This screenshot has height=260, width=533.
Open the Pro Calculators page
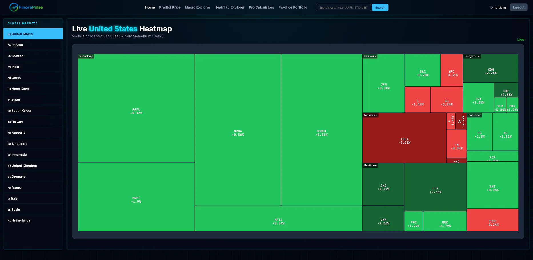point(261,7)
